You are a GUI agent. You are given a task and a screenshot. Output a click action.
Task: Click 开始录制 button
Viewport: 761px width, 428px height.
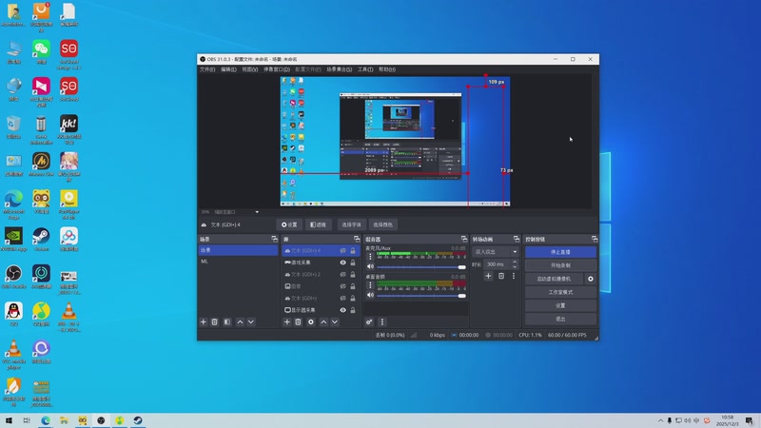[560, 265]
